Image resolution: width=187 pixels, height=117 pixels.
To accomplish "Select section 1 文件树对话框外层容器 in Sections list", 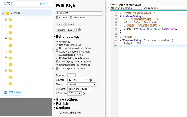I will coord(69,112).
